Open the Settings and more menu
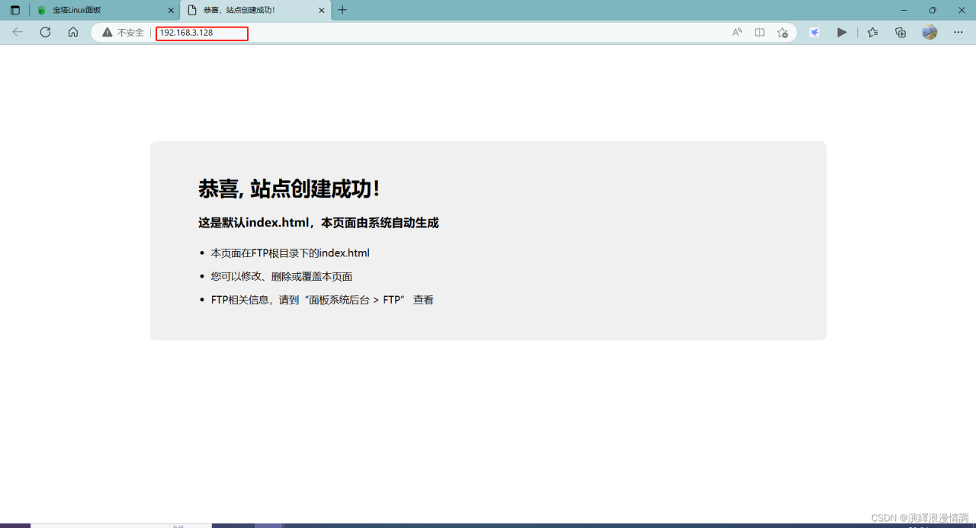The width and height of the screenshot is (976, 528). pyautogui.click(x=958, y=32)
